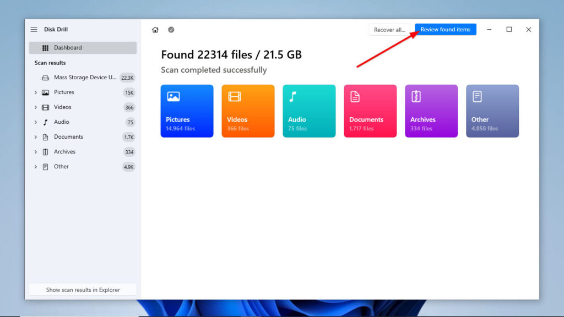The image size is (564, 317).
Task: Click the Audio music note icon
Action: pyautogui.click(x=45, y=122)
